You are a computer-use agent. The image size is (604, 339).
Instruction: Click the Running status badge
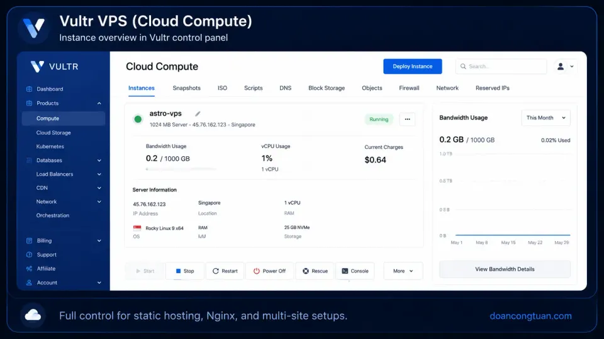coord(379,119)
